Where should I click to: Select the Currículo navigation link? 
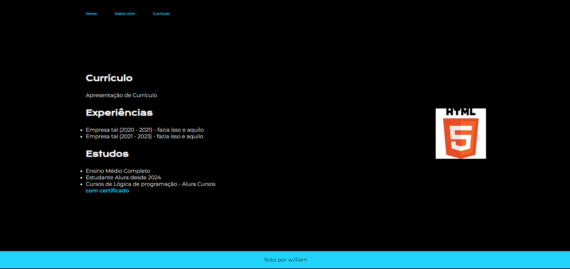[161, 14]
